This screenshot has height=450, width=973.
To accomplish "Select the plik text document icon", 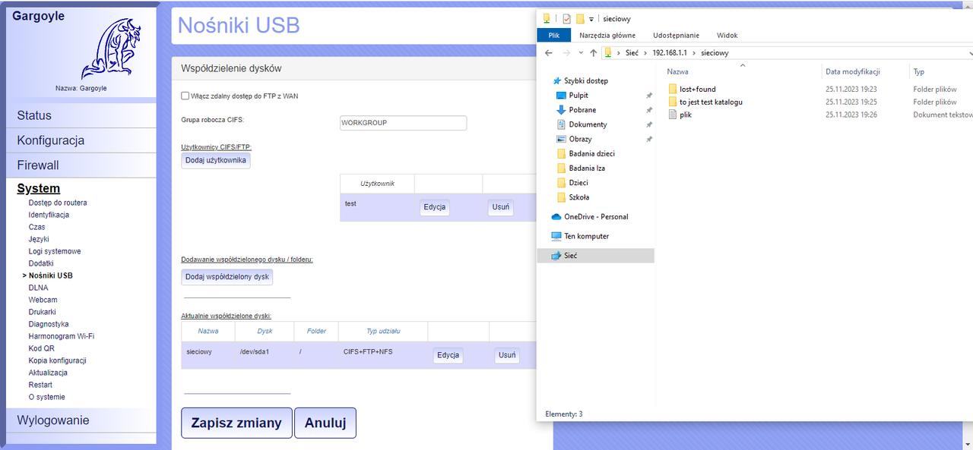I will pos(673,115).
